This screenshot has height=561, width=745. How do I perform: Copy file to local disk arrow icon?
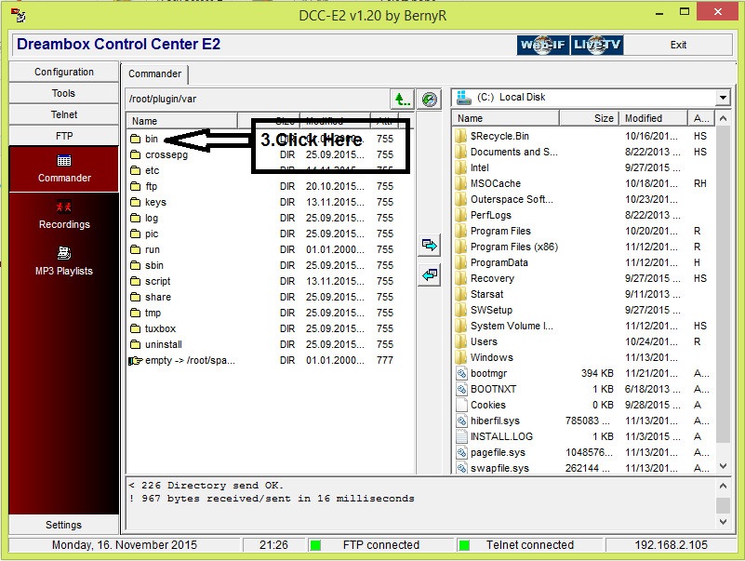point(430,246)
